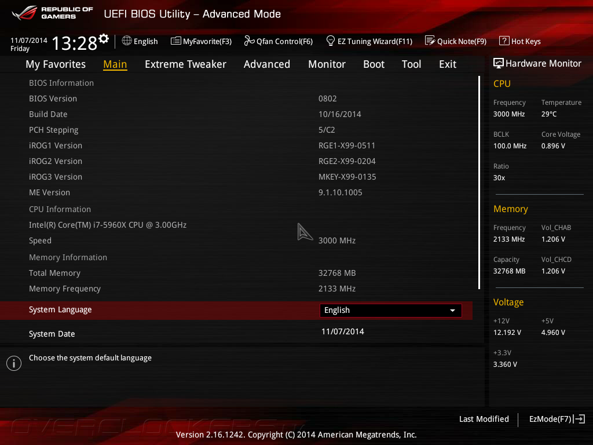
Task: Click EZ Tuning Wizard(F11) label
Action: coord(375,41)
